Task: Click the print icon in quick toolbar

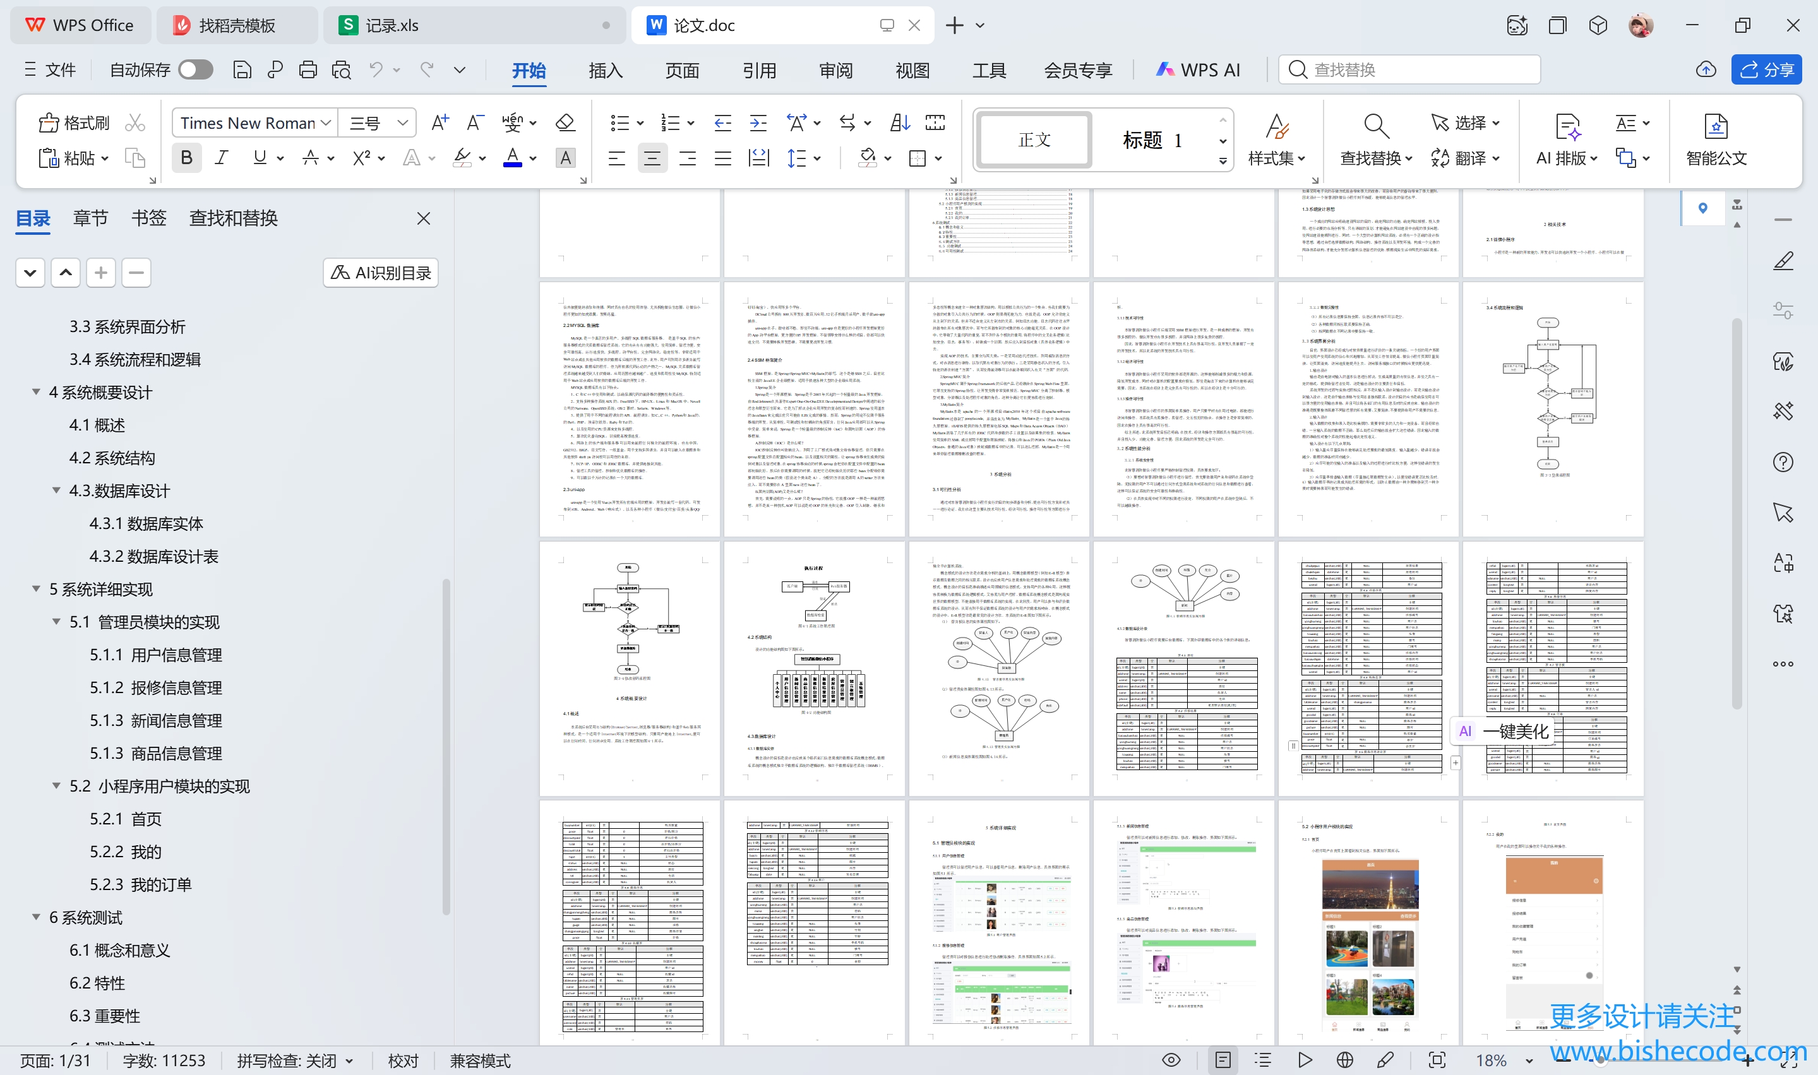Action: click(x=308, y=69)
